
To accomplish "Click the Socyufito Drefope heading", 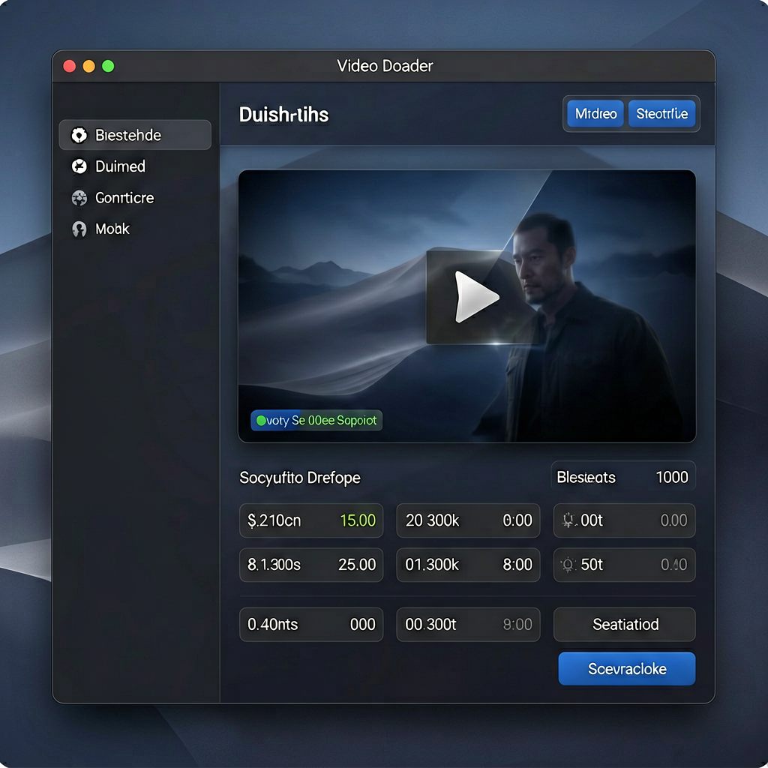I will (300, 478).
